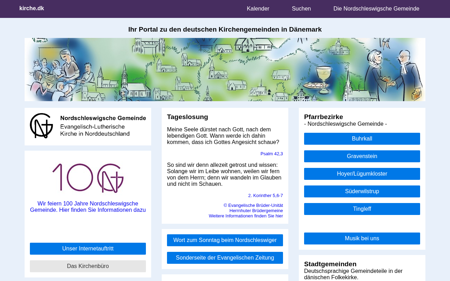Image resolution: width=450 pixels, height=281 pixels.
Task: Open Die Nordschleswigsche Gemeinde menu
Action: (x=376, y=9)
